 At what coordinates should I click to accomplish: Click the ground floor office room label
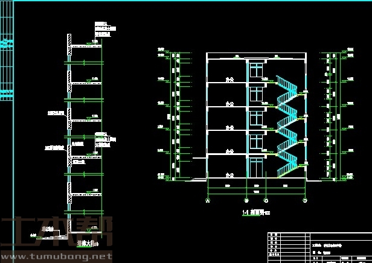229,174
